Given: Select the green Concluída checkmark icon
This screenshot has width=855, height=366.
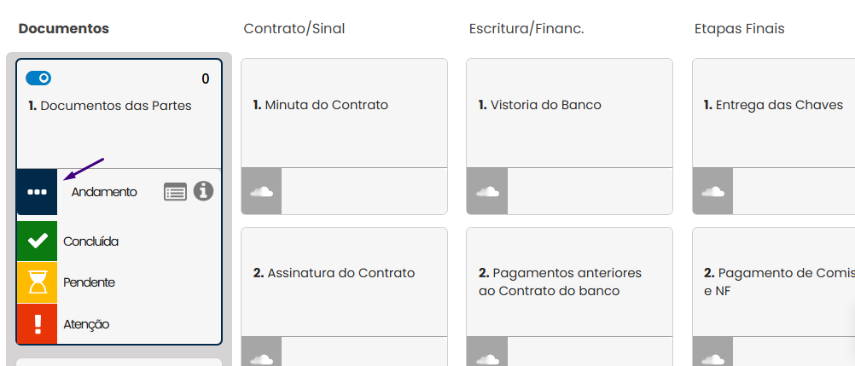Looking at the screenshot, I should 37,241.
